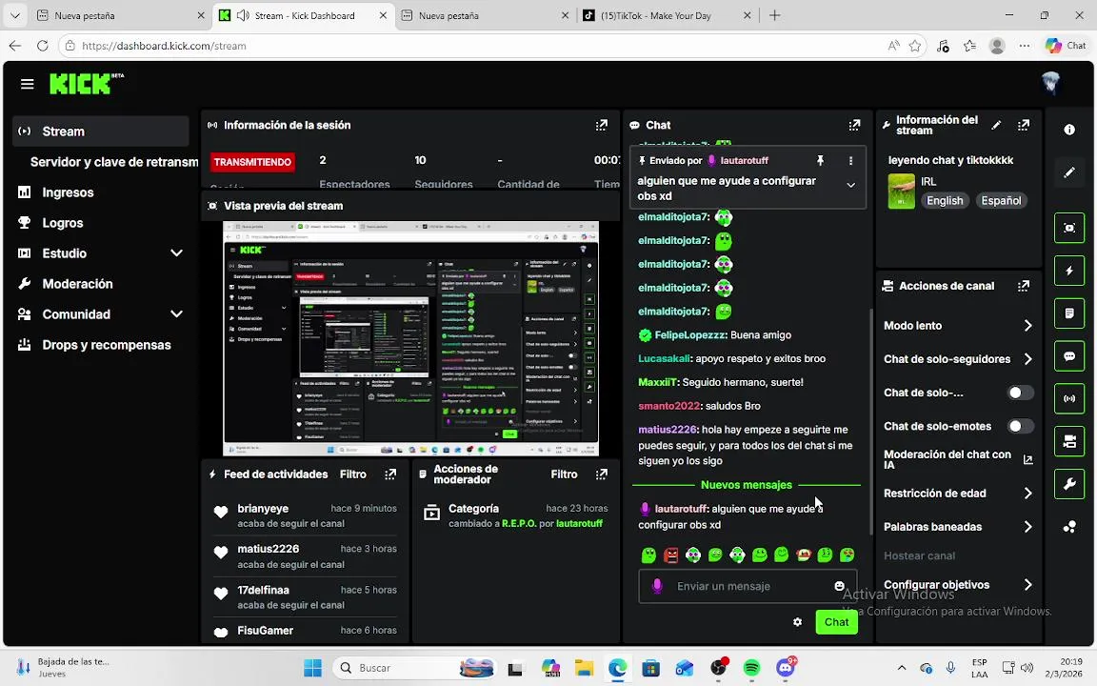Viewport: 1097px width, 686px height.
Task: Enable Chat de solo-emotes switch
Action: click(x=1020, y=426)
